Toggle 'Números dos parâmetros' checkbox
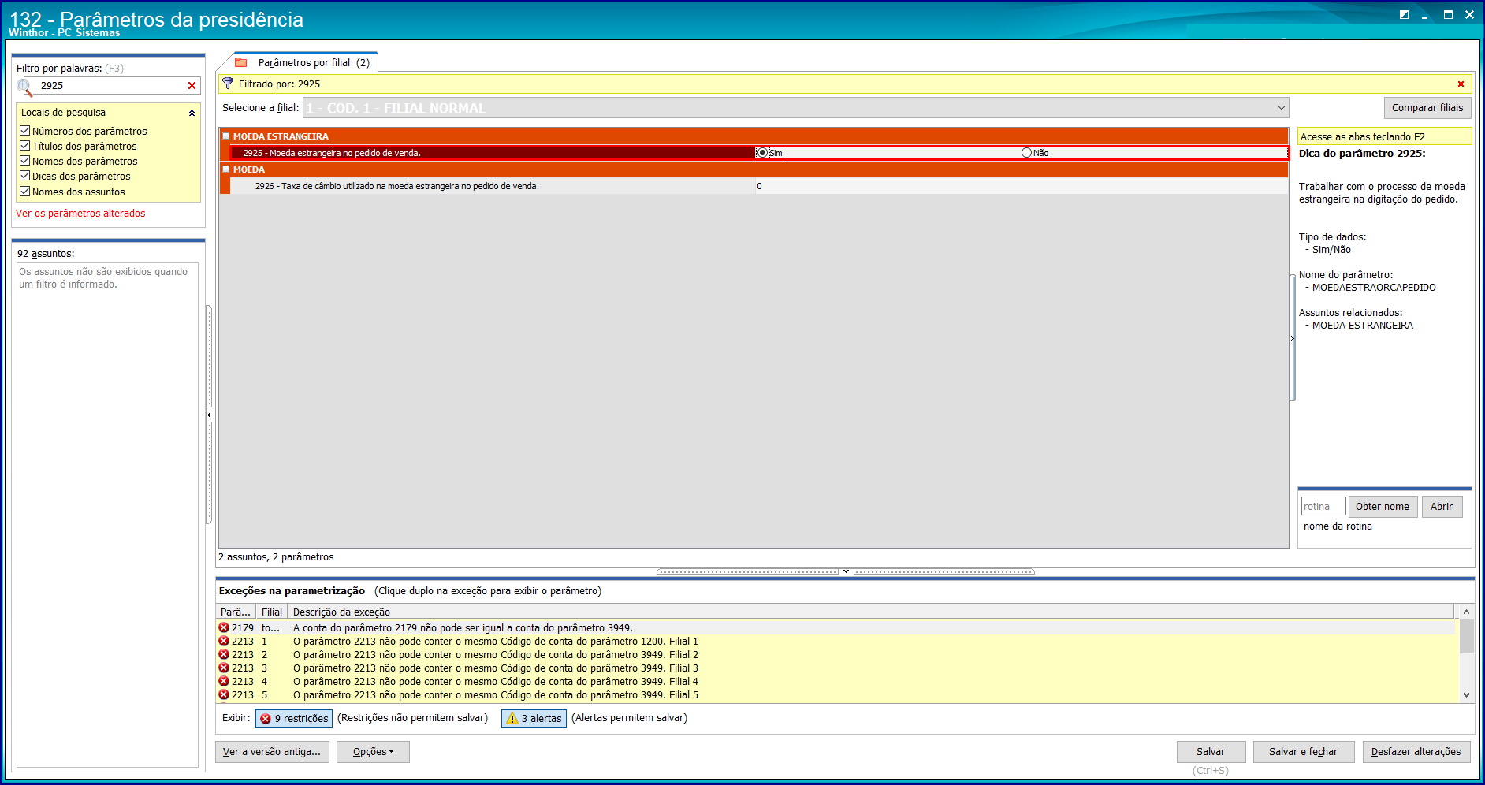This screenshot has height=785, width=1485. point(25,131)
